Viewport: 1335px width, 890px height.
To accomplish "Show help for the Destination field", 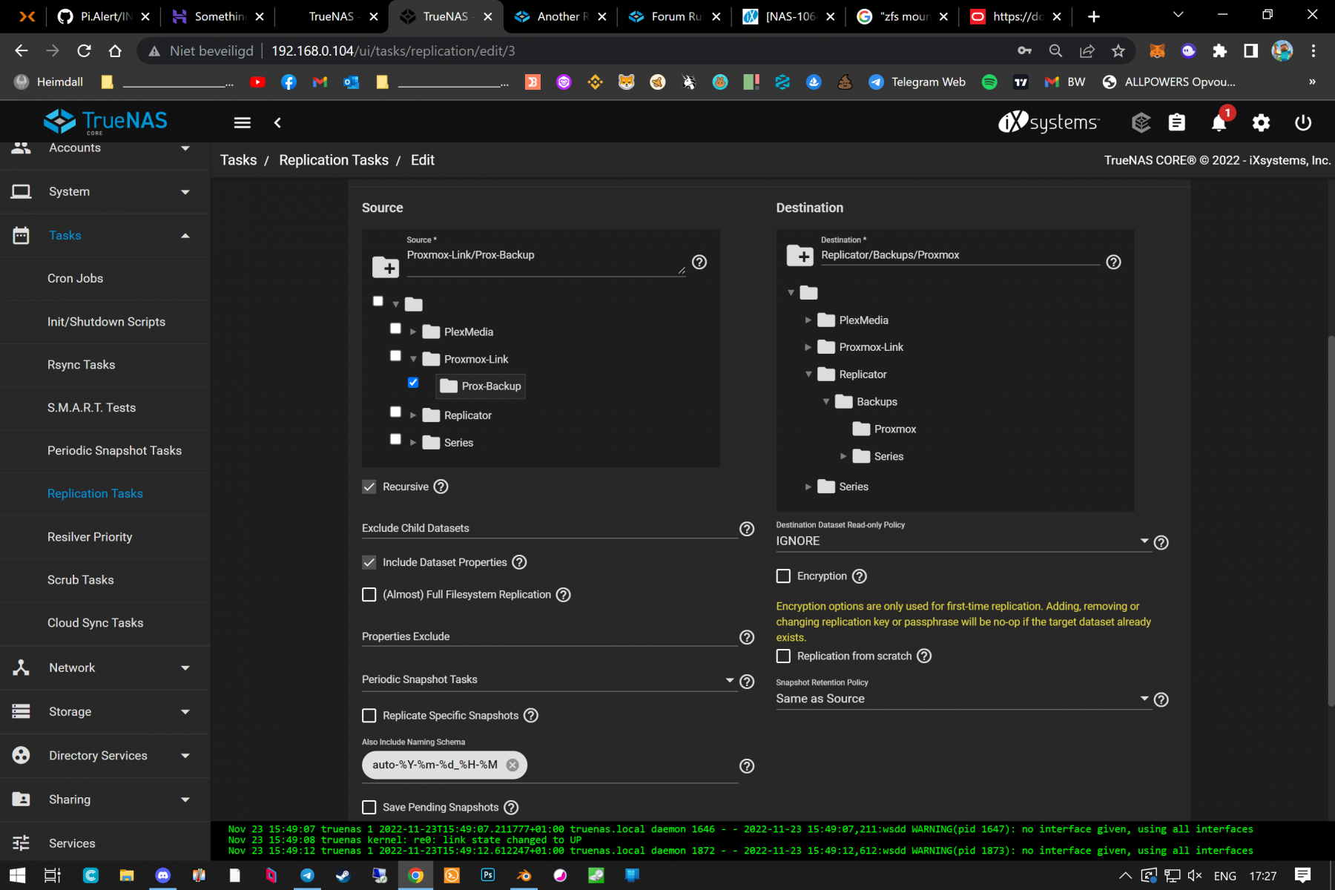I will click(1113, 262).
